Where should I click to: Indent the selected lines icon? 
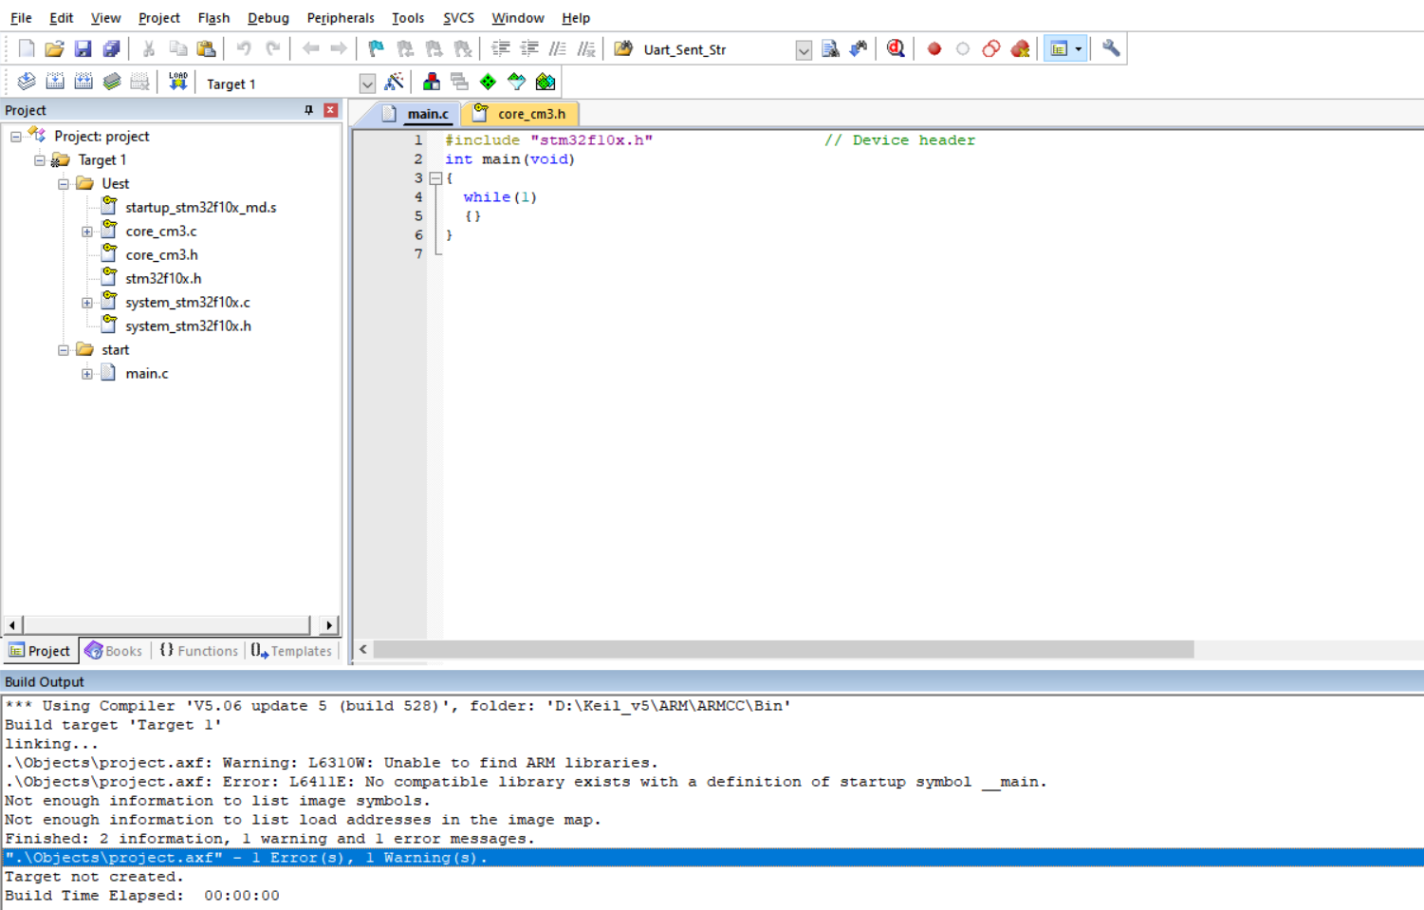coord(501,48)
